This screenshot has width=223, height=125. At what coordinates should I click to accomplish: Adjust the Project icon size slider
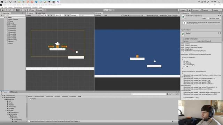click(x=173, y=121)
